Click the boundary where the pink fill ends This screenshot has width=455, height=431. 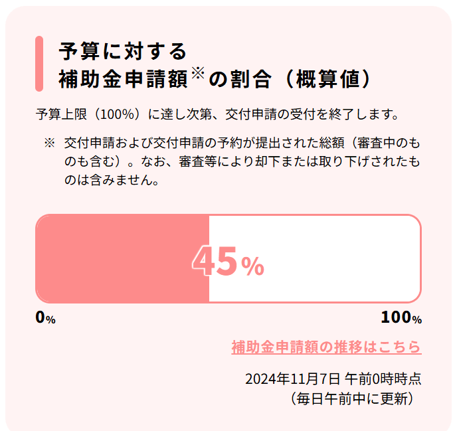click(209, 259)
